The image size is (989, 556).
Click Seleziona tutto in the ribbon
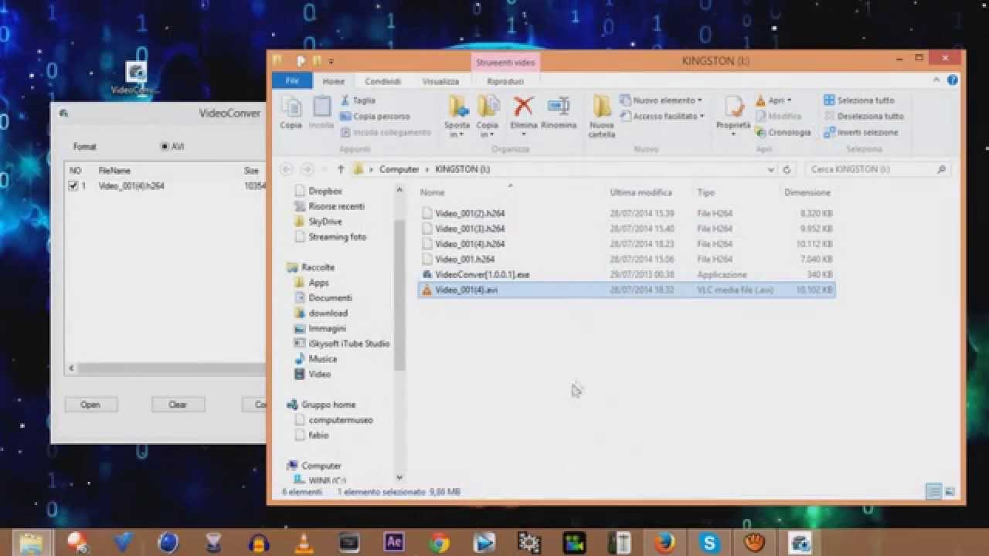point(859,100)
